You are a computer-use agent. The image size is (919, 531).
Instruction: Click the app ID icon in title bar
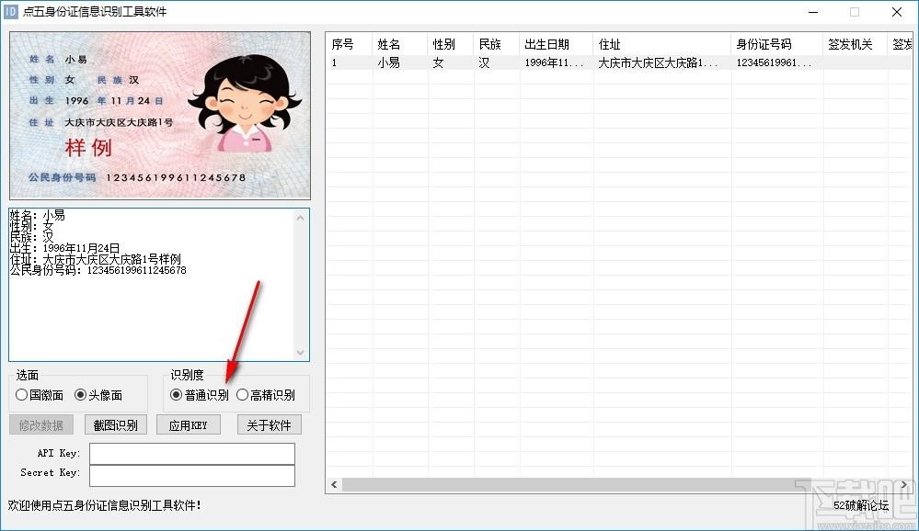[10, 12]
